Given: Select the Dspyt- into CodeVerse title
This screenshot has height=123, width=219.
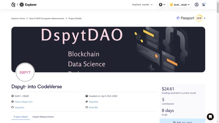Looking at the screenshot, I should [x=37, y=87].
